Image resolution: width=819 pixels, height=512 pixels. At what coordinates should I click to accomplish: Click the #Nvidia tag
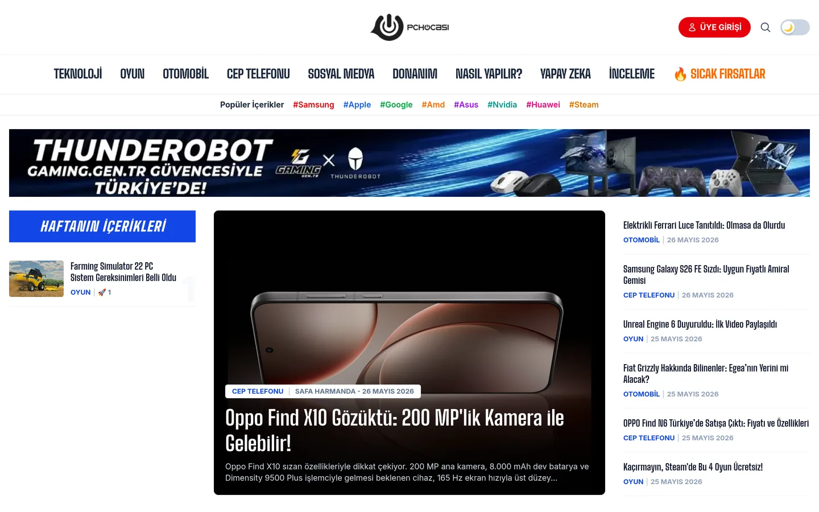(x=502, y=105)
